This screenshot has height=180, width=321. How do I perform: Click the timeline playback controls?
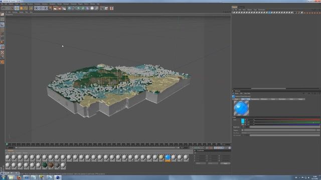coord(197,147)
